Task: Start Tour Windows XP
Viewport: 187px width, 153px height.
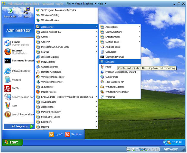Action: click(x=120, y=82)
